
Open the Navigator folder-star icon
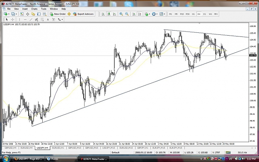(x=33, y=14)
